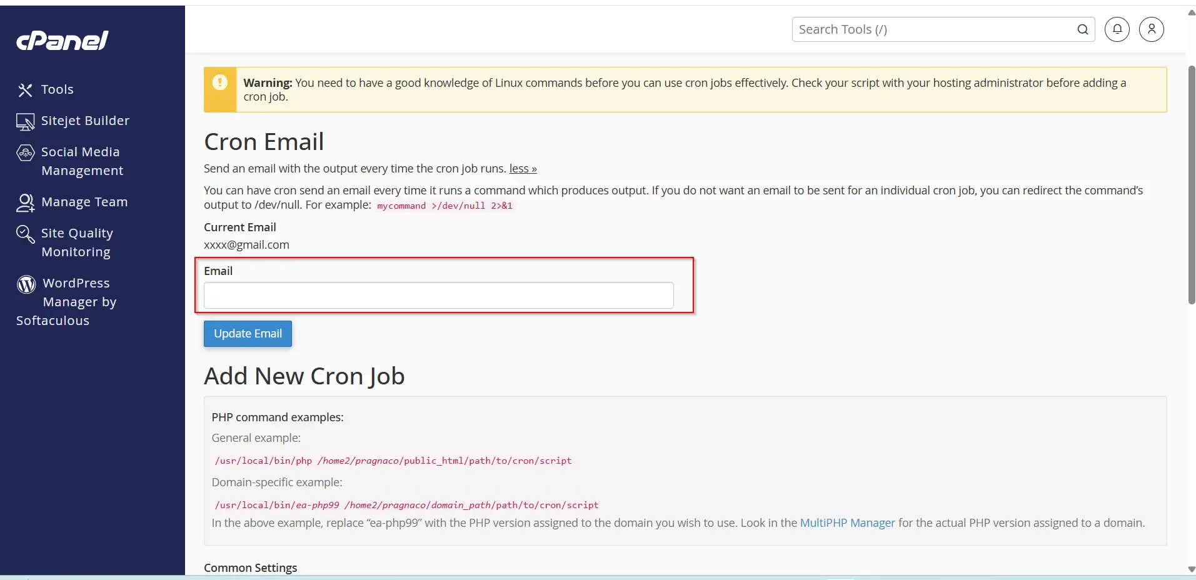
Task: Click the "Current Email" label
Action: click(x=239, y=227)
